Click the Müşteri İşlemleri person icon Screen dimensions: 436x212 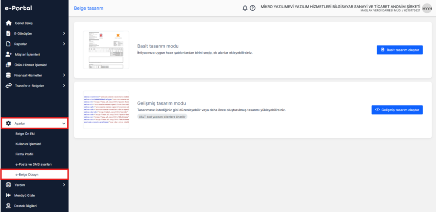(9, 54)
